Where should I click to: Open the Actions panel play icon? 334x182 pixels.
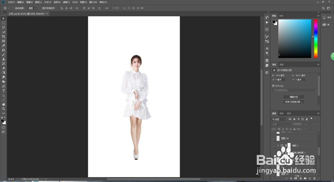click(267, 22)
